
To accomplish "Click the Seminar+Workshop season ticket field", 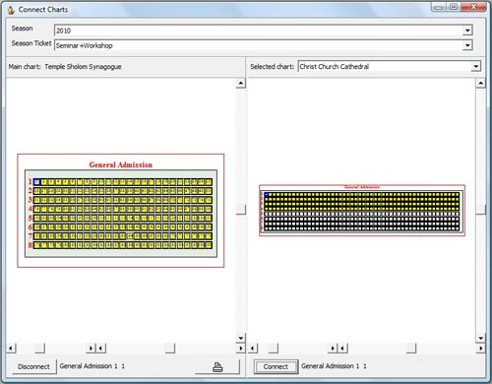I will (x=259, y=45).
